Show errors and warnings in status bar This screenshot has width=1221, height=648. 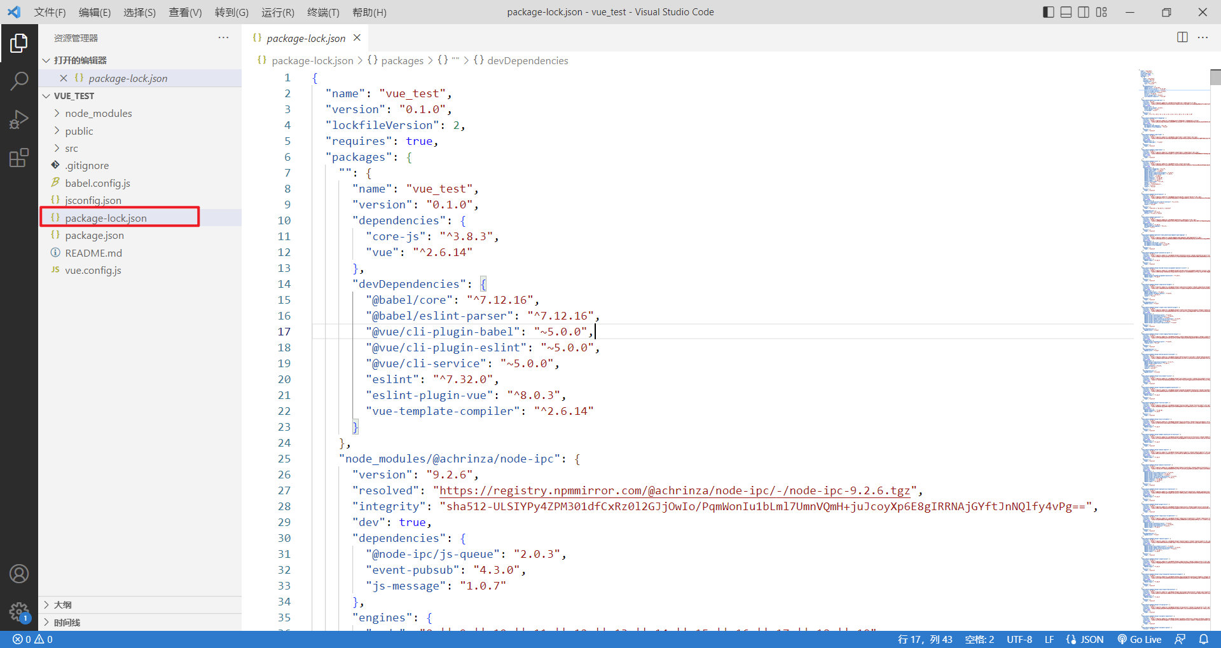[x=33, y=640]
